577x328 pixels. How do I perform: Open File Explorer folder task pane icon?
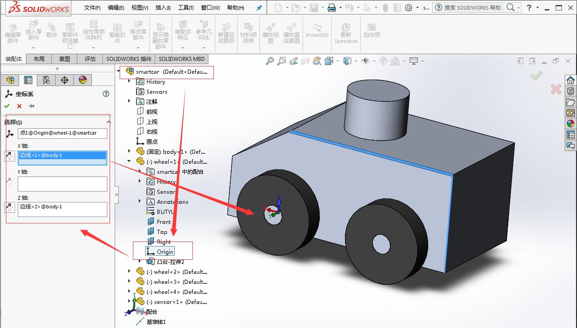571,102
